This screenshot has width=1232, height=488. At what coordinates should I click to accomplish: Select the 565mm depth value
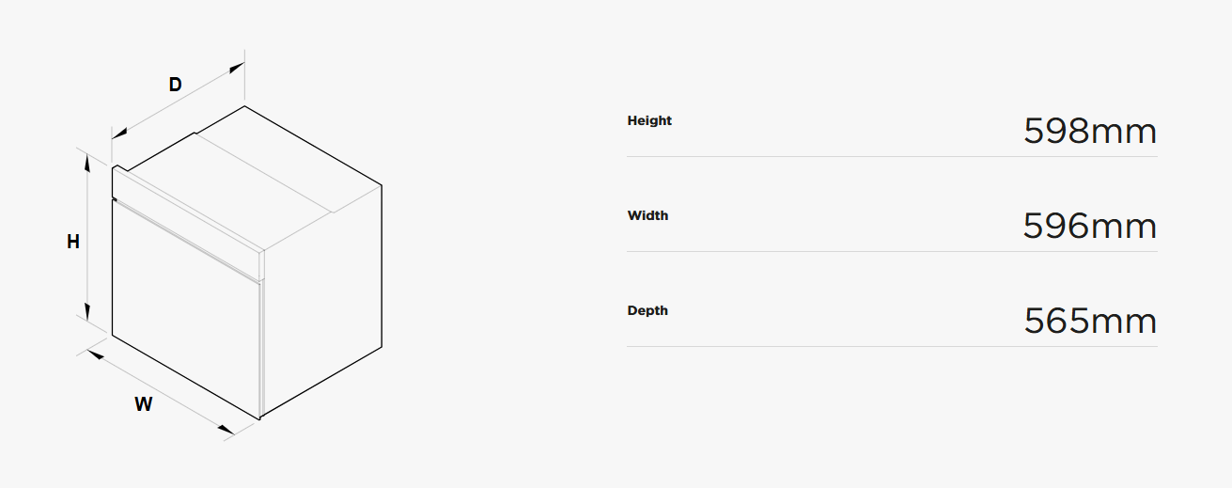tap(1090, 322)
